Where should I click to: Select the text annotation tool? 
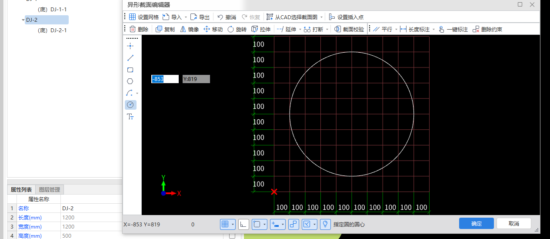click(130, 117)
